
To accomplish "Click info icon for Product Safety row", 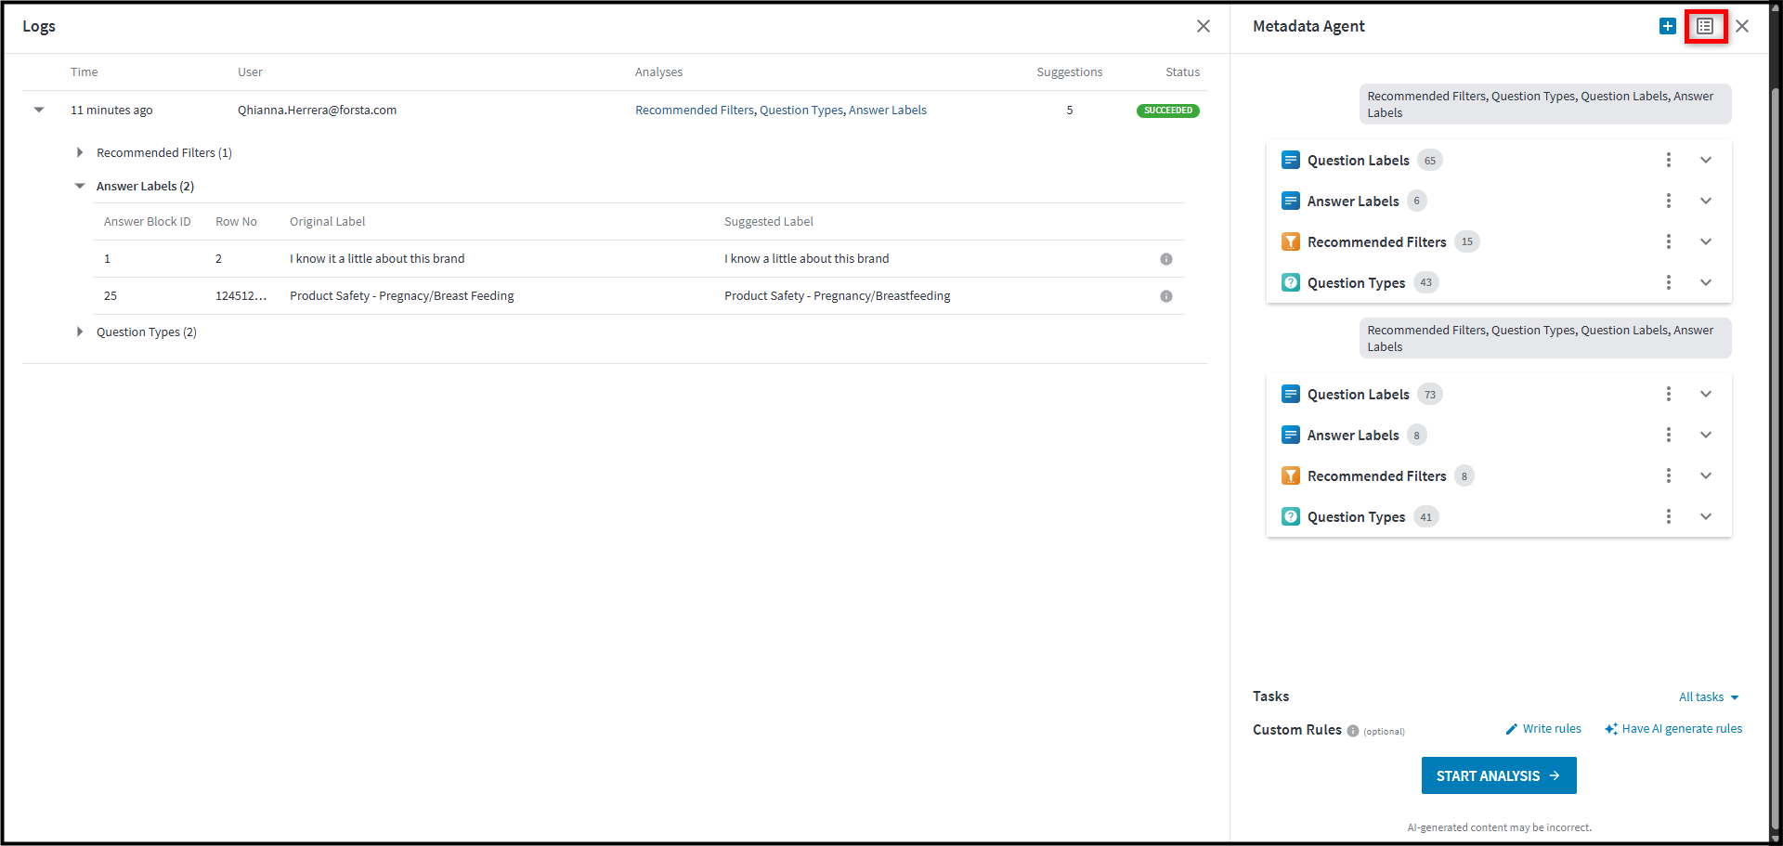I will [1166, 296].
